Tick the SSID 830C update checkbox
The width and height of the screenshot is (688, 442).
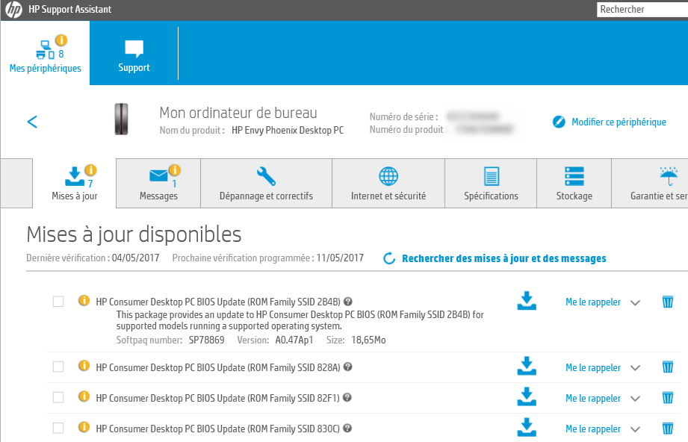(x=58, y=429)
